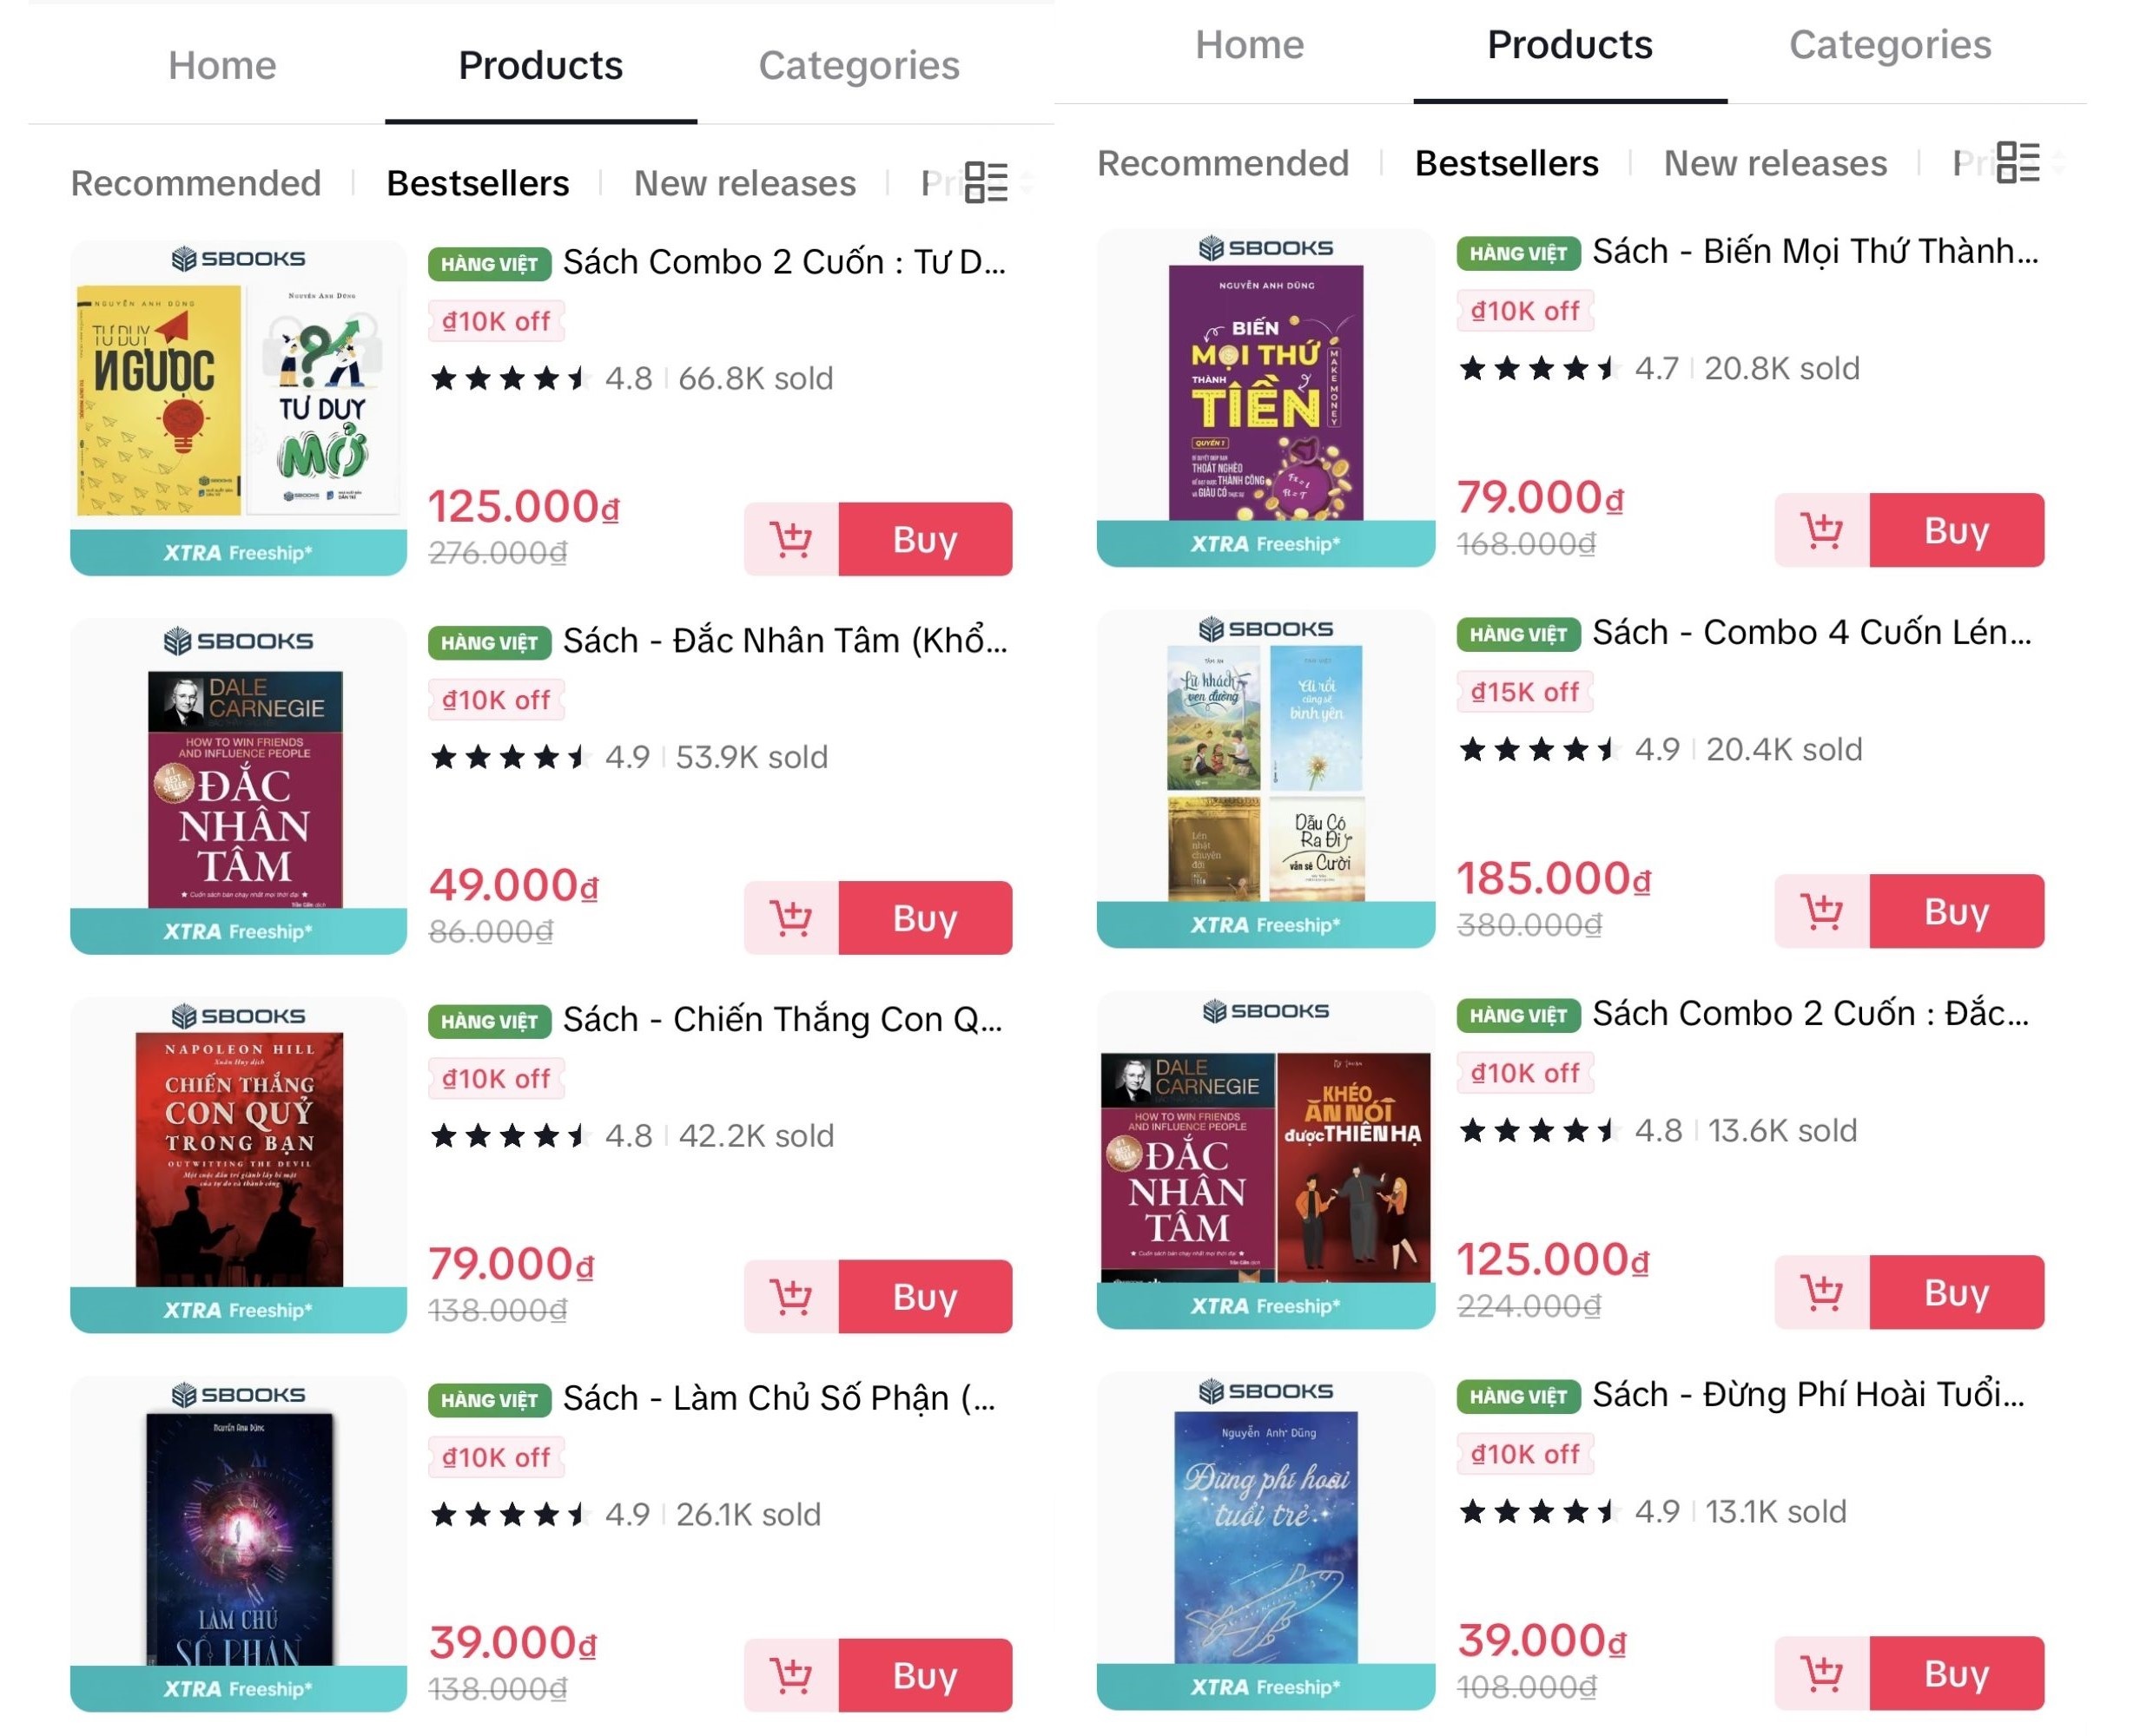2140x1736 pixels.
Task: Switch layout view in right panel
Action: (x=2017, y=162)
